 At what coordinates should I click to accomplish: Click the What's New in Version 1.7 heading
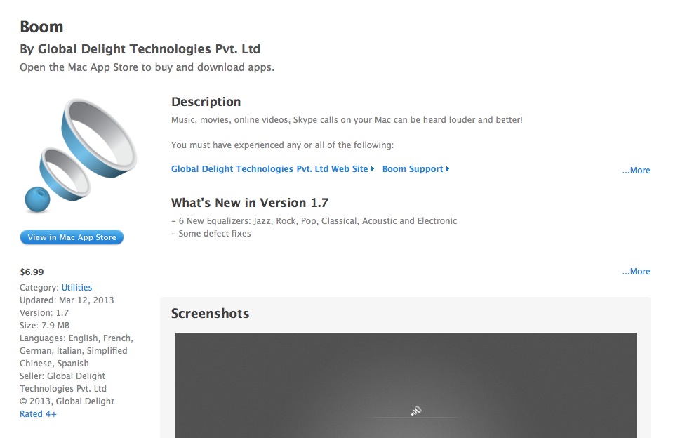pyautogui.click(x=250, y=203)
